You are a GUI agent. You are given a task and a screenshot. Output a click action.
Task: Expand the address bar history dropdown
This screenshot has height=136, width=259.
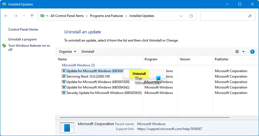[181, 16]
